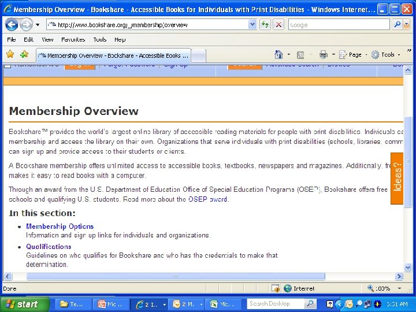Click the browser Forward arrow button
The image size is (416, 312).
26,25
